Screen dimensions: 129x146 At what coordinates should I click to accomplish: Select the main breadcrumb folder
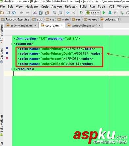(x=63, y=19)
